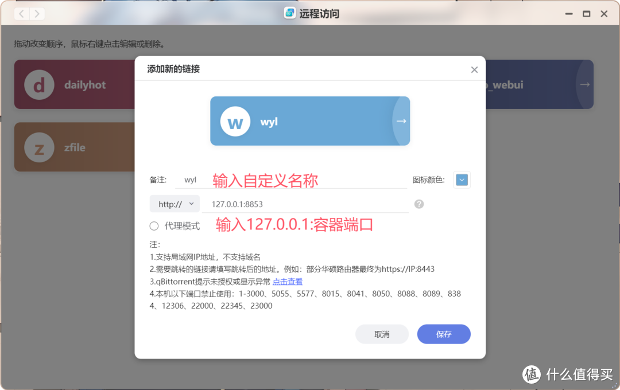Click the dailyhot shortcut icon
The width and height of the screenshot is (620, 390).
[x=39, y=84]
